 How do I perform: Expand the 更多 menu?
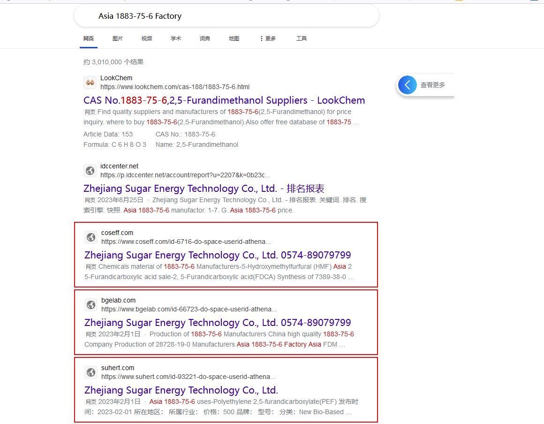[268, 38]
